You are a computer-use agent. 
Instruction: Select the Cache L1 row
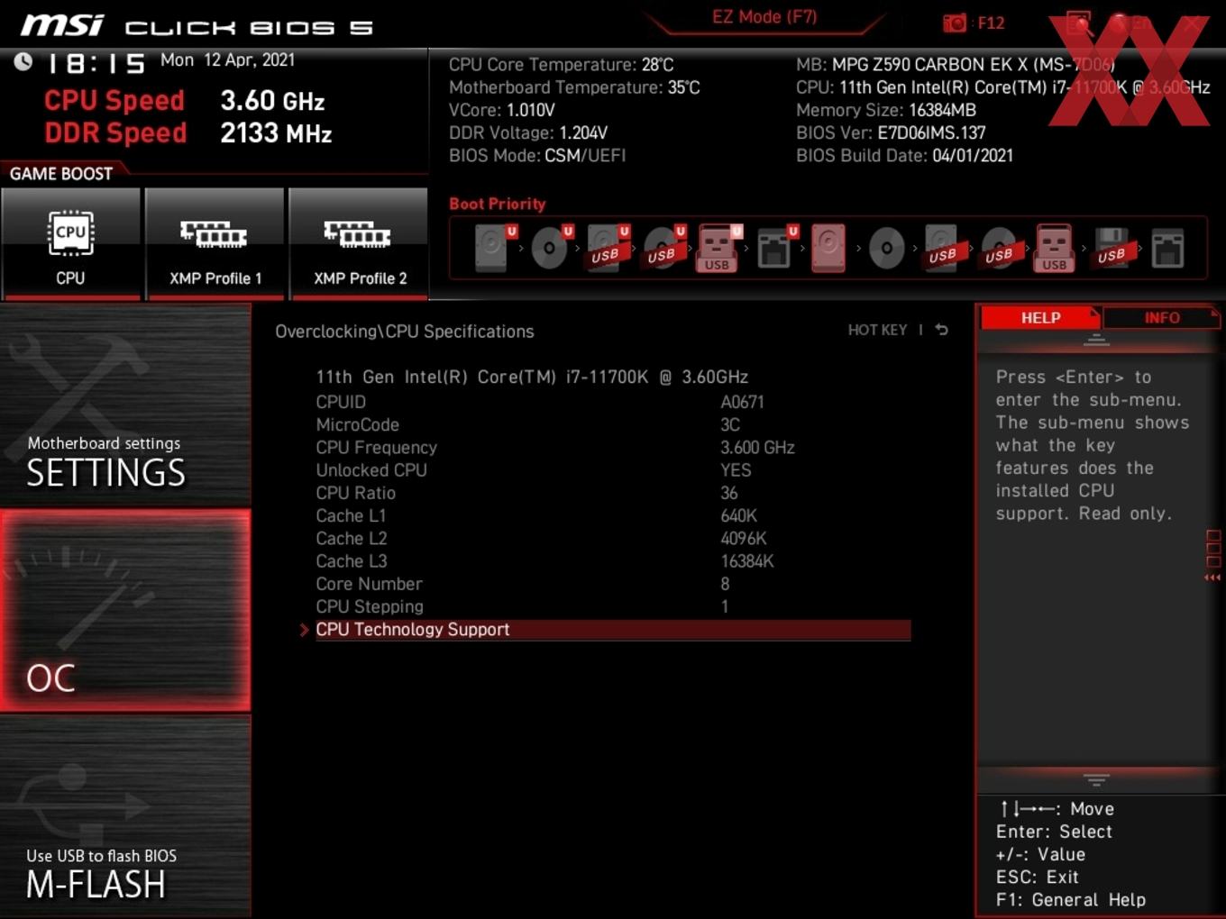point(612,515)
